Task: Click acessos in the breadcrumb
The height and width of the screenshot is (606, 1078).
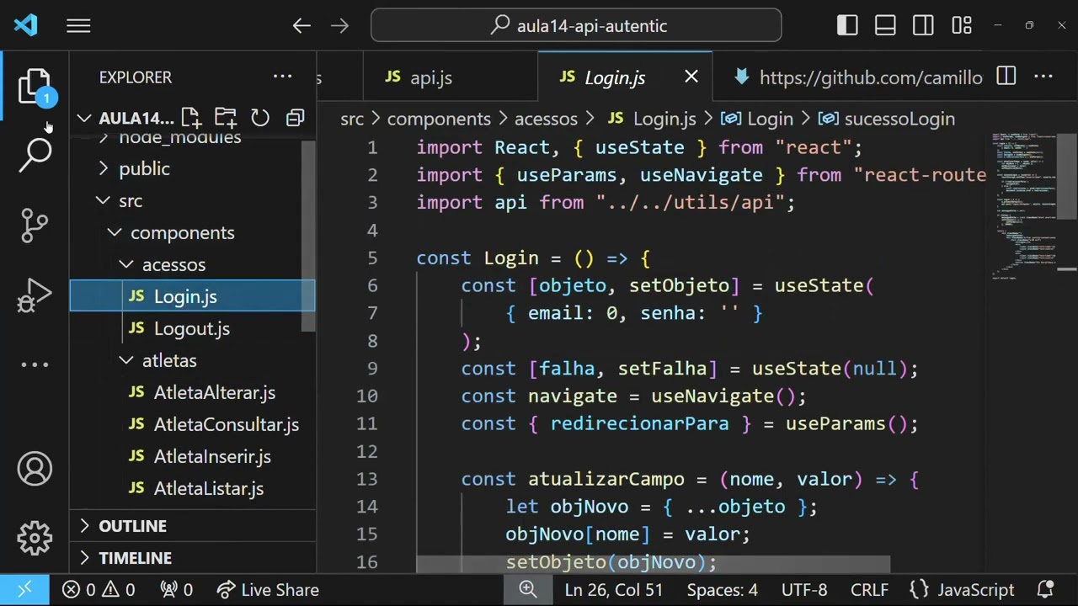Action: tap(546, 119)
